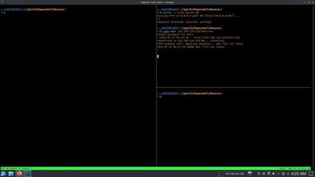
Task: Click the Konsole window title text
Action: point(157,2)
